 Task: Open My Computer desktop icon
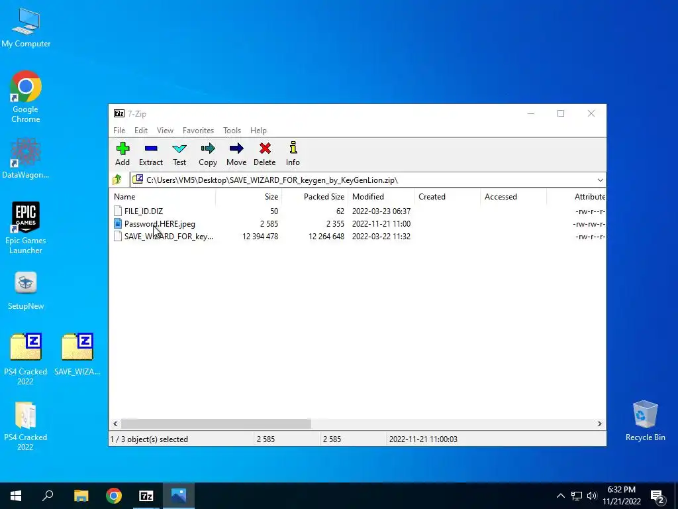click(26, 27)
